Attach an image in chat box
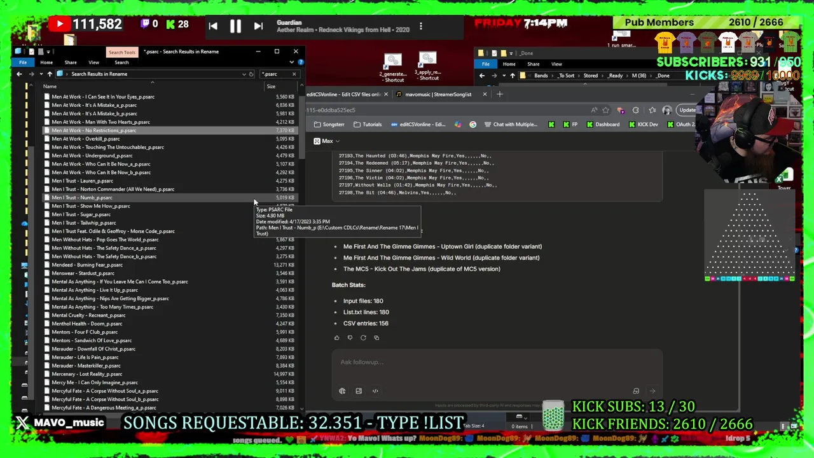The height and width of the screenshot is (458, 814). (x=359, y=391)
